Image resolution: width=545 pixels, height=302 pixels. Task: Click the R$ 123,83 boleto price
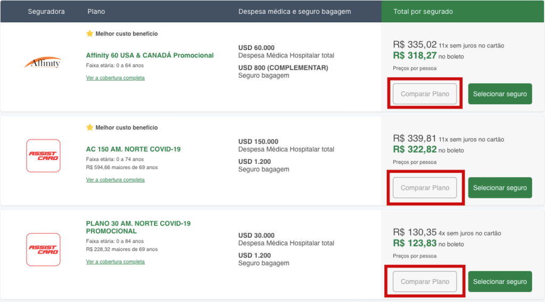[x=415, y=244]
